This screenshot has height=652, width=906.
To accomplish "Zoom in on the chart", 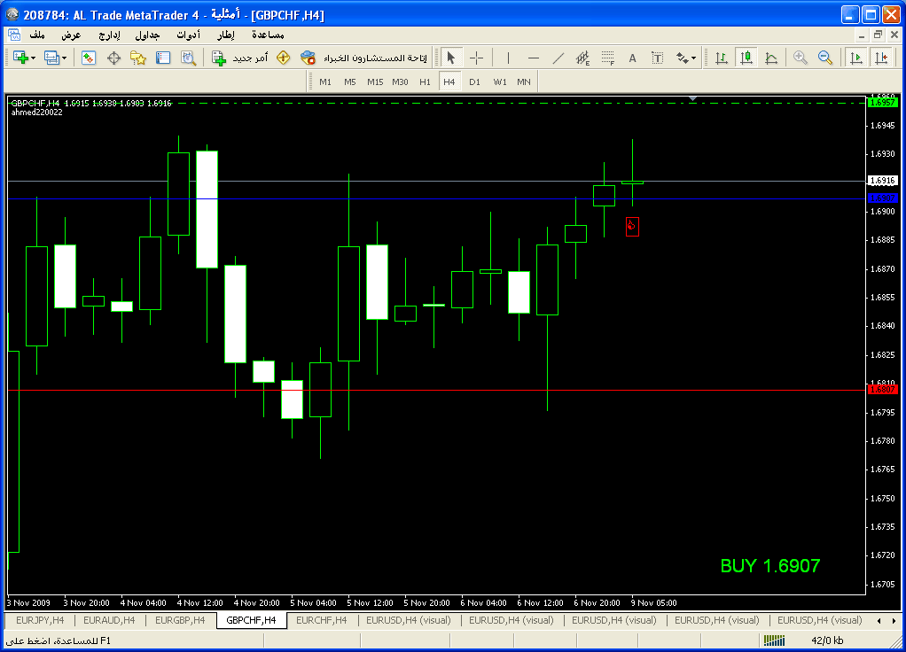I will 801,58.
